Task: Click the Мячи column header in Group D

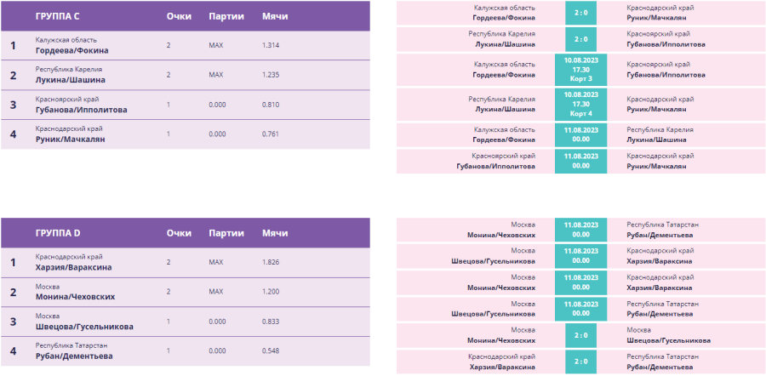Action: point(275,232)
